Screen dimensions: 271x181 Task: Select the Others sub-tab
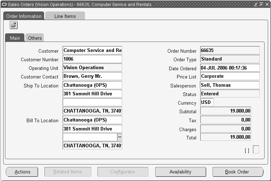click(35, 38)
